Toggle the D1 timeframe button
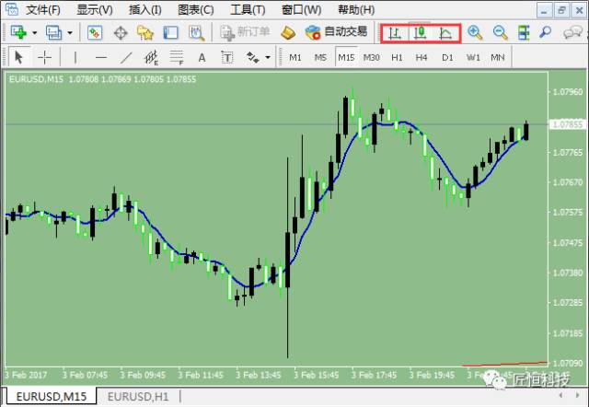Image resolution: width=589 pixels, height=407 pixels. (x=447, y=57)
